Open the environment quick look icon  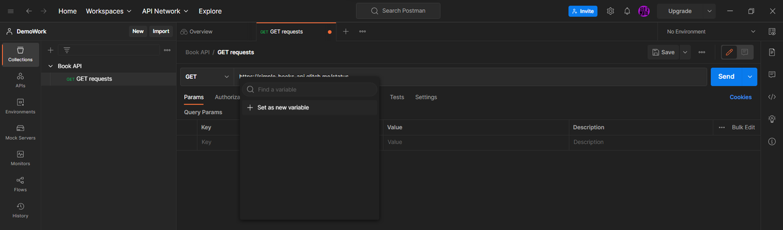pos(771,31)
